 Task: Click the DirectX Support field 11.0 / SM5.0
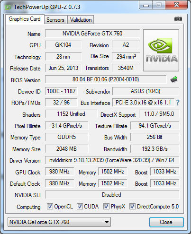pos(159,114)
